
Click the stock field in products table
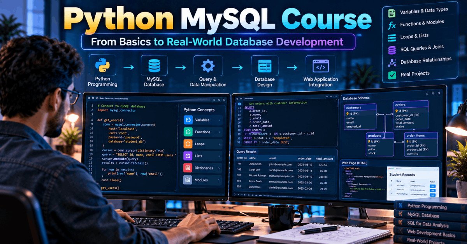tap(372, 153)
